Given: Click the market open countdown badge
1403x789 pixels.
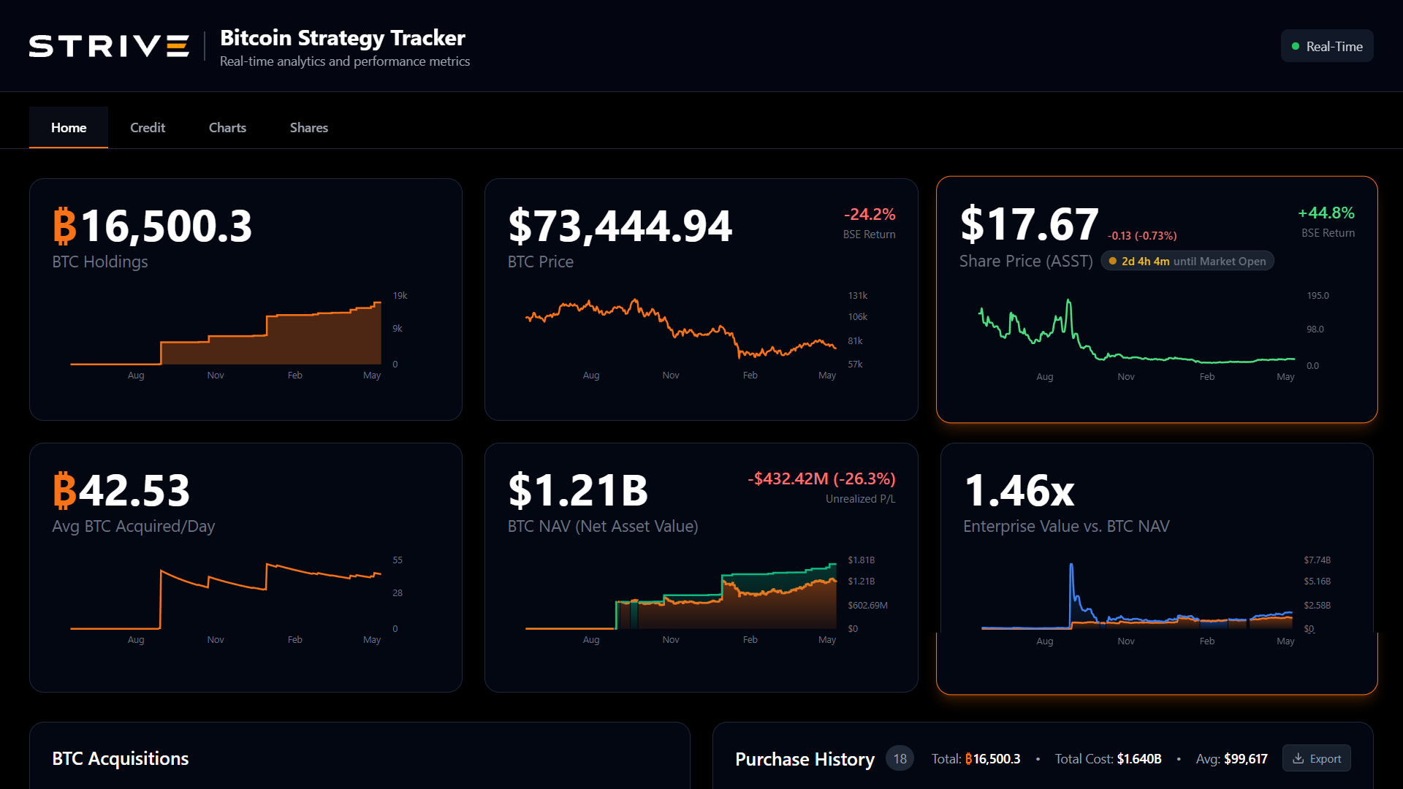Looking at the screenshot, I should pyautogui.click(x=1187, y=261).
